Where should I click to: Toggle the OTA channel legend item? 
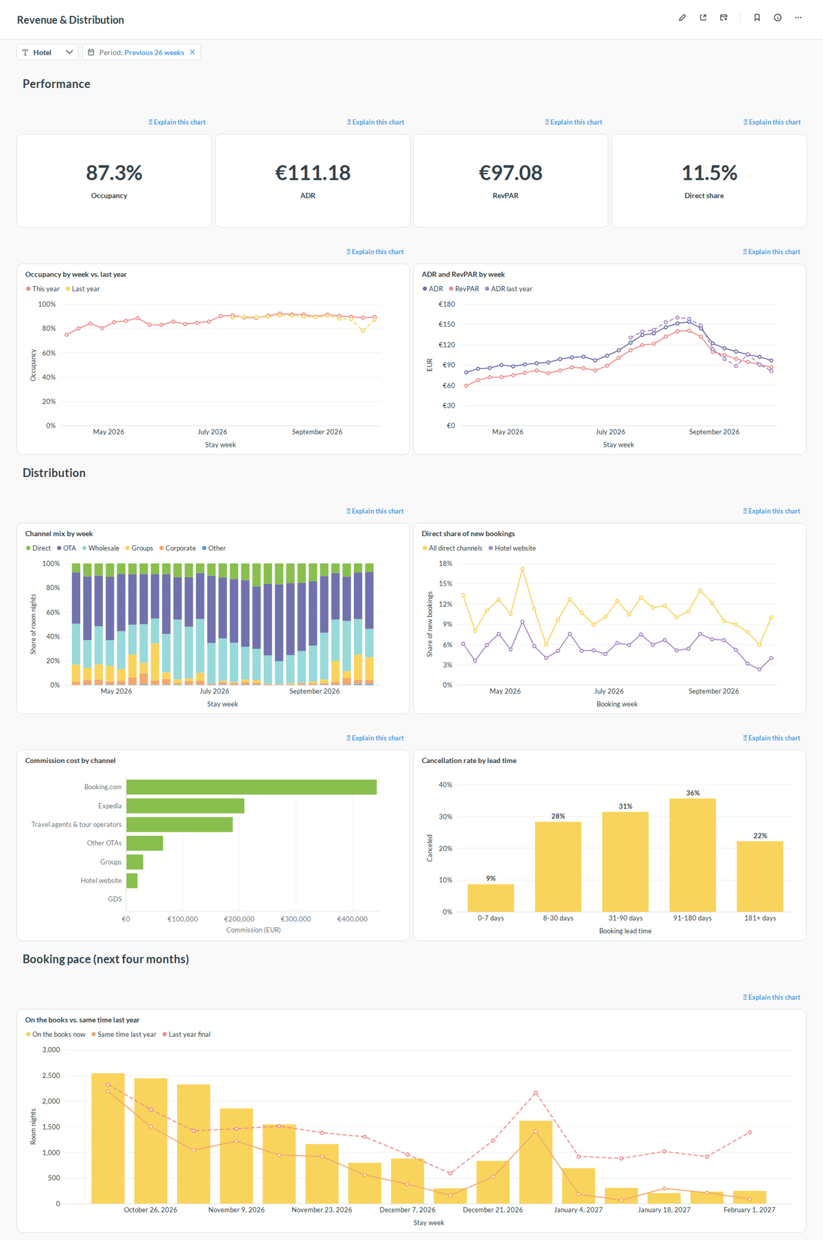67,548
